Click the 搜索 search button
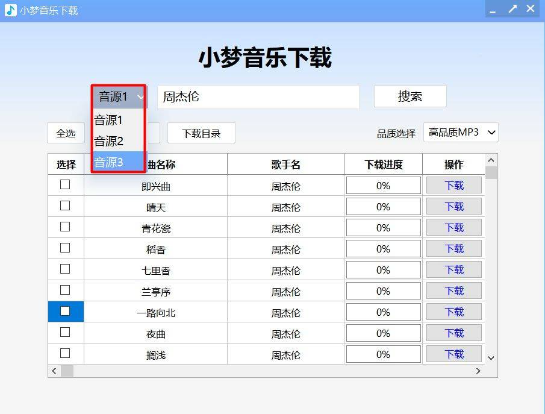This screenshot has height=414, width=545. 410,96
